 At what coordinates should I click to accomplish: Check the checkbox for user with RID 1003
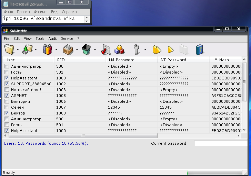[7, 89]
